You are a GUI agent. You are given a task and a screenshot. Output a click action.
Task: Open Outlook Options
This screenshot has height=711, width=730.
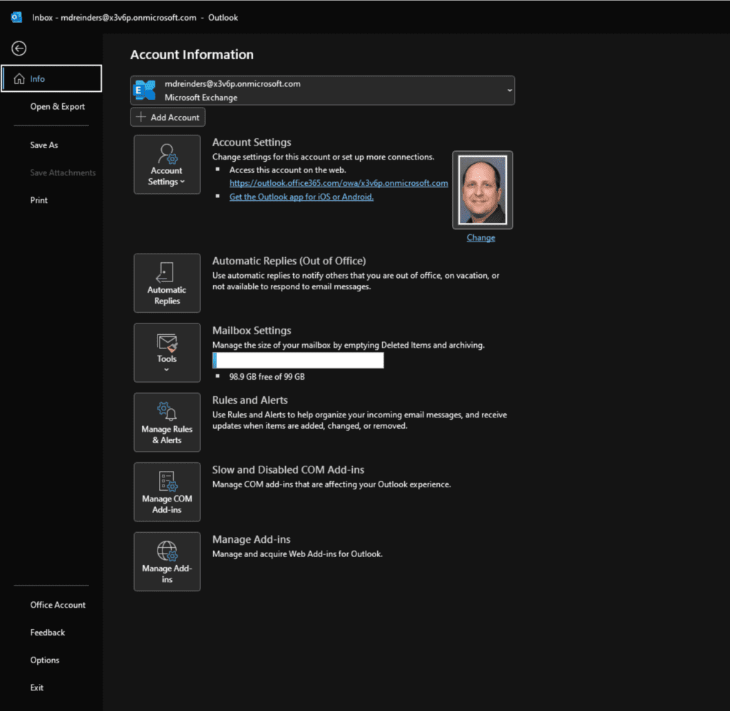click(45, 660)
